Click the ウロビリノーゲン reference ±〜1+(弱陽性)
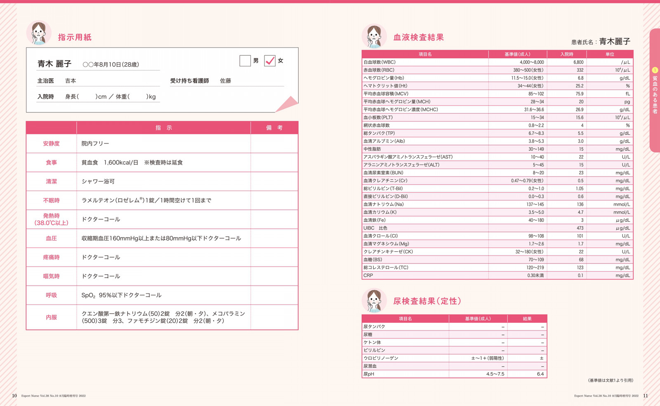The width and height of the screenshot is (660, 406). coord(488,358)
